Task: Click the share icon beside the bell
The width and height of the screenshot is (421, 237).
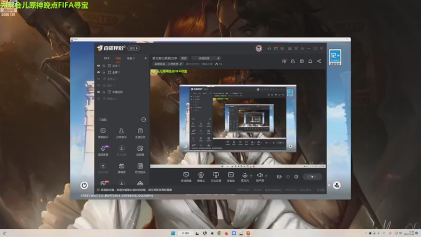Action: [x=319, y=61]
